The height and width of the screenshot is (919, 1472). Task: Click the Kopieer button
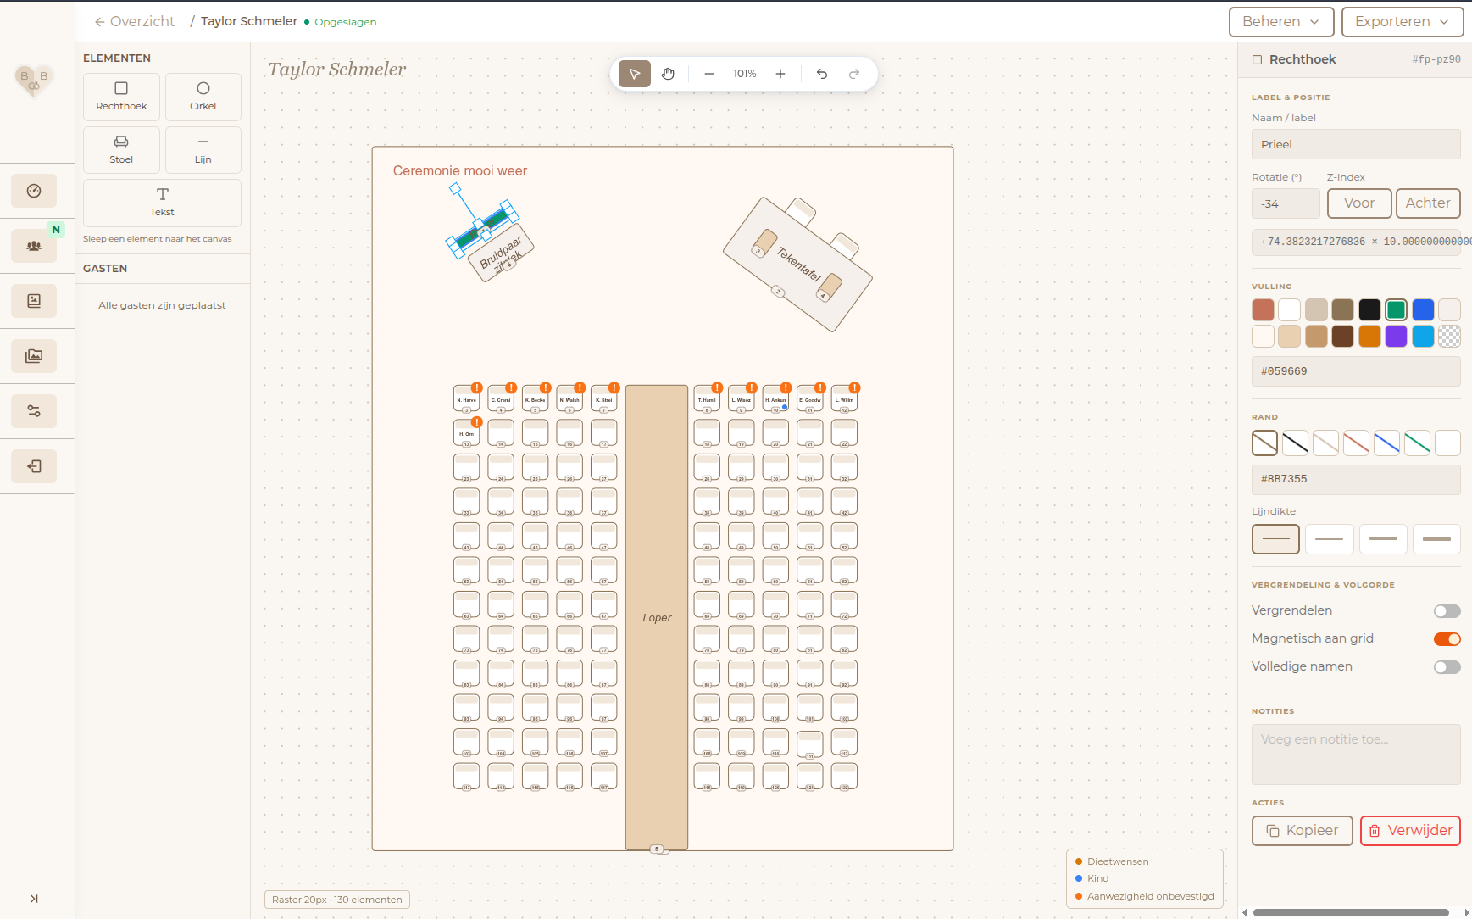coord(1303,831)
